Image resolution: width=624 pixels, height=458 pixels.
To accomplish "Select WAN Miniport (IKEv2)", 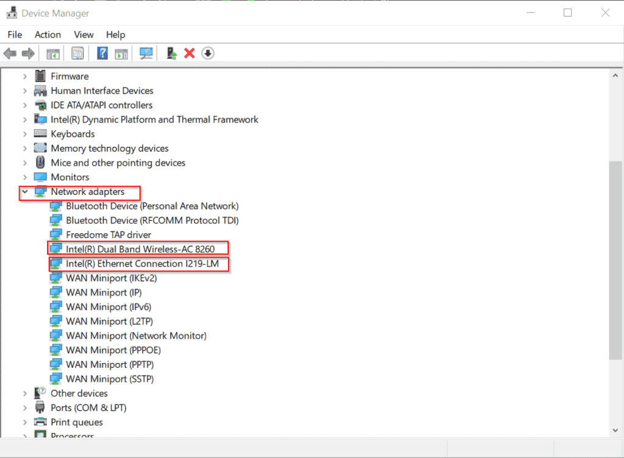I will point(112,278).
